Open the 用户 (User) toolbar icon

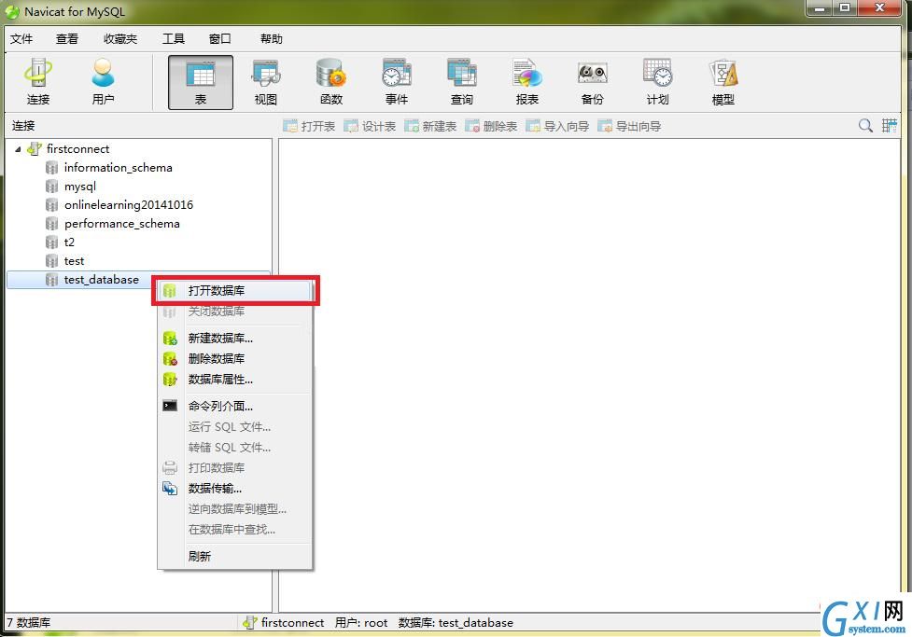point(103,82)
